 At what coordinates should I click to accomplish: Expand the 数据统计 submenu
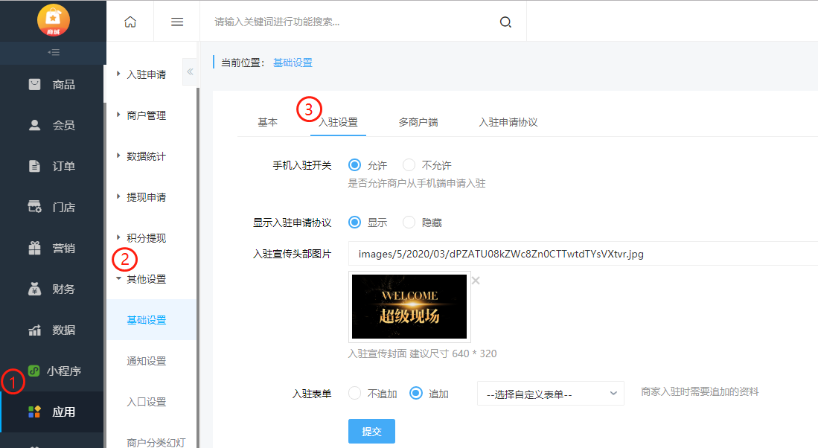point(141,156)
